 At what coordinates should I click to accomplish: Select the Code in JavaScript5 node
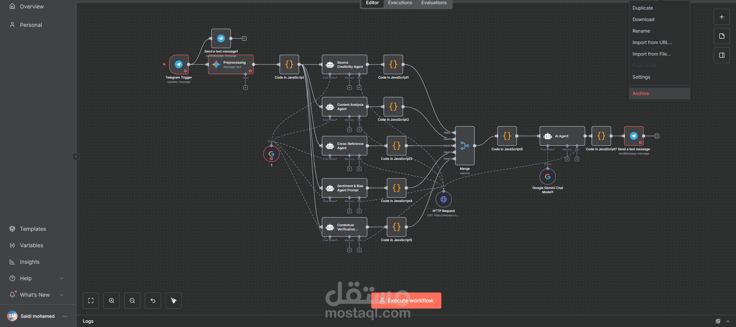tap(396, 227)
